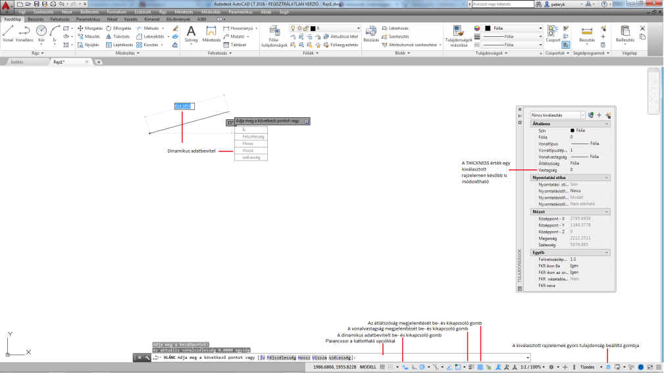Toggle dynamic input in status bar
Image resolution: width=664 pixels, height=374 pixels.
click(405, 367)
